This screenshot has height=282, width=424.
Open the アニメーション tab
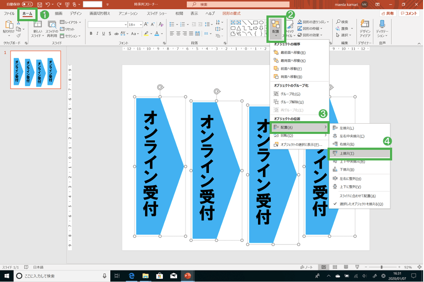[x=128, y=14]
